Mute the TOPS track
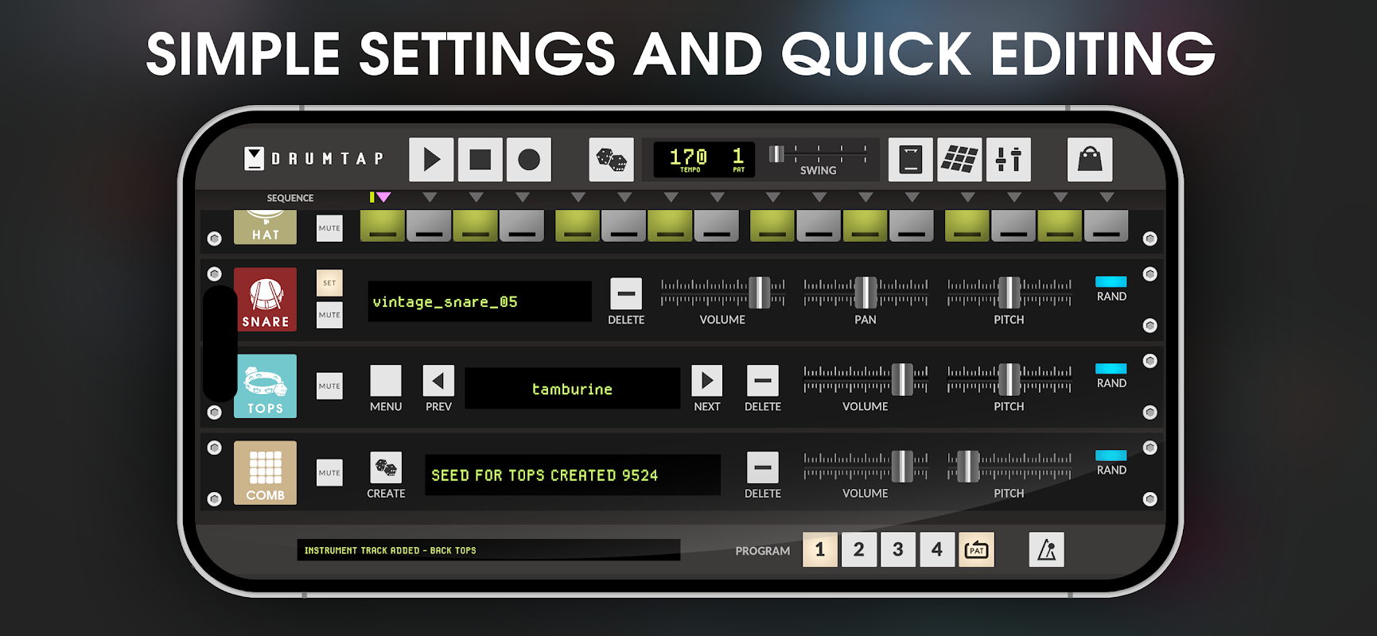This screenshot has width=1377, height=636. (x=329, y=386)
